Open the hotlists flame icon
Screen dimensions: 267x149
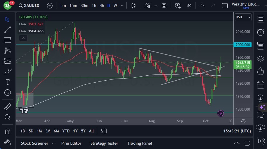point(260,71)
